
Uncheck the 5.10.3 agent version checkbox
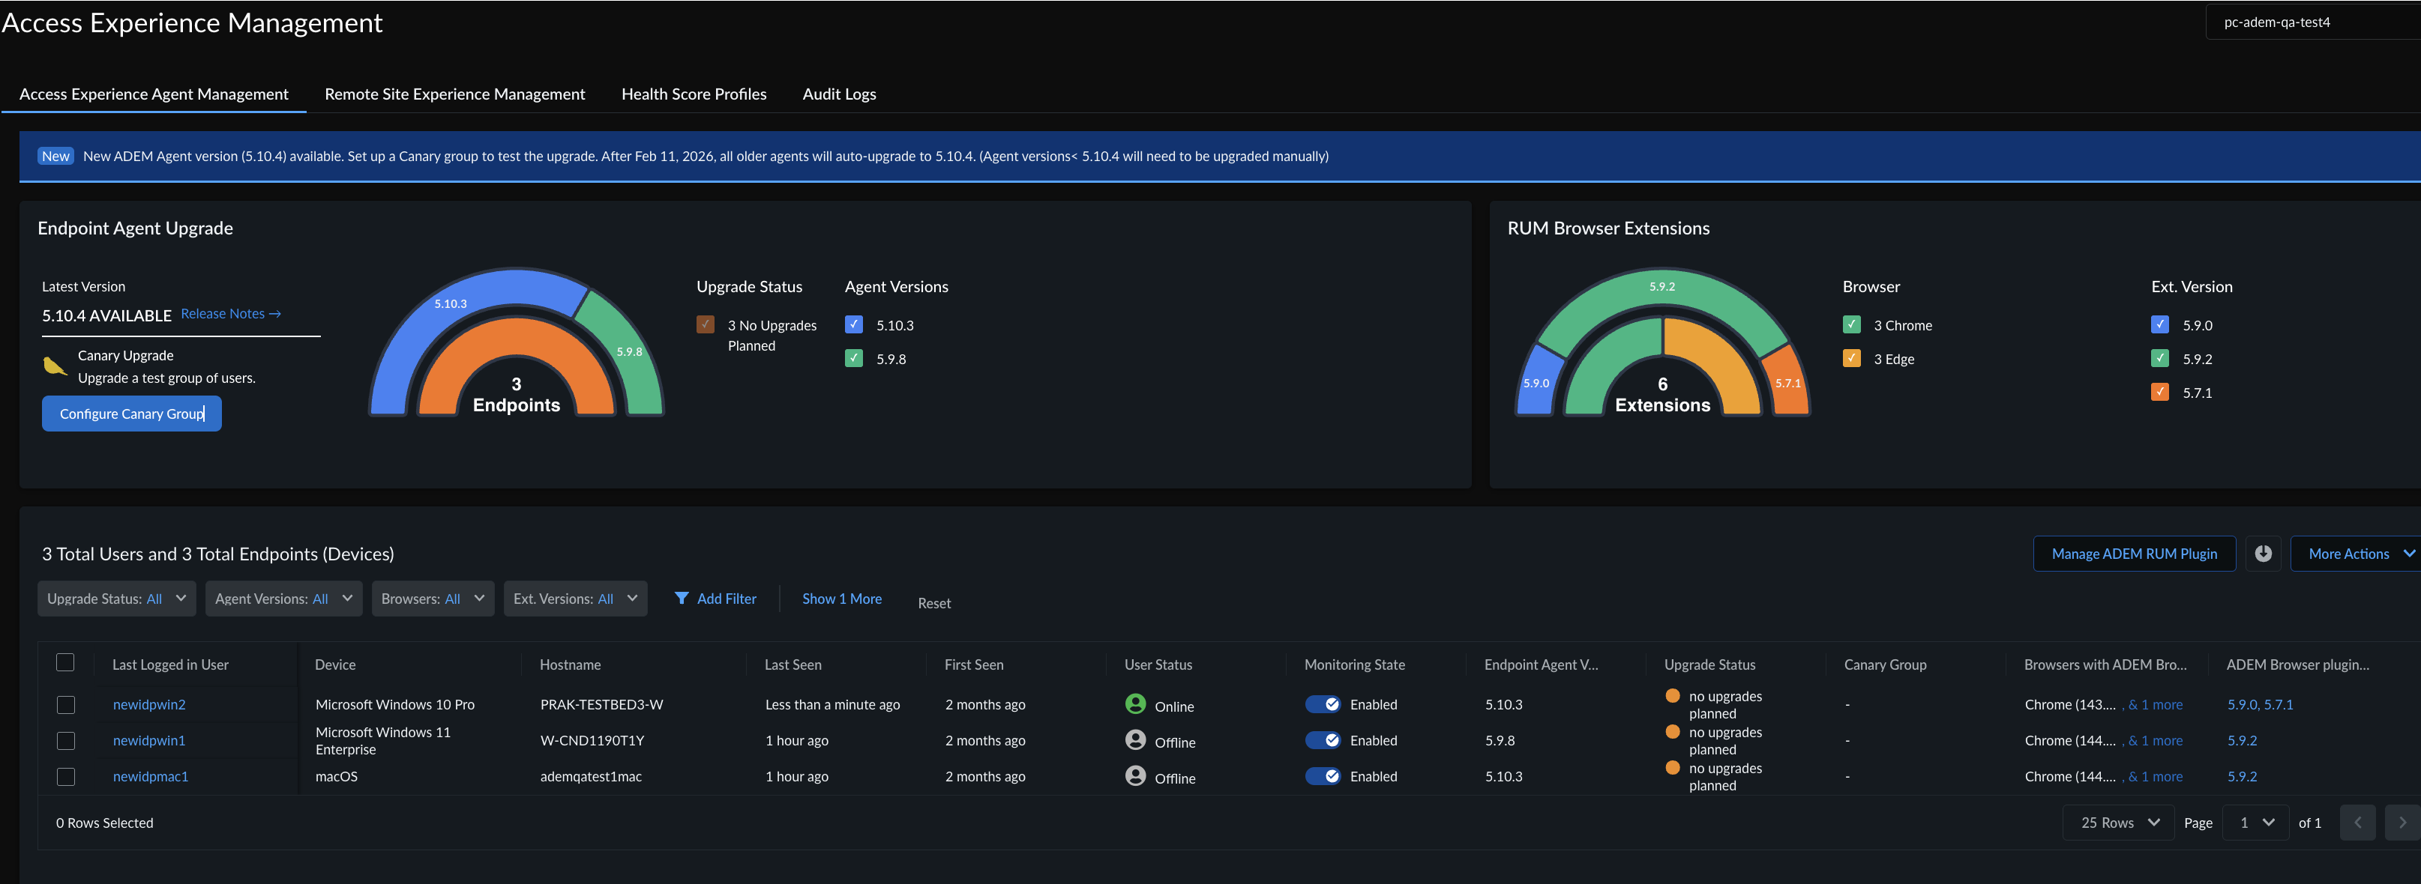[853, 325]
